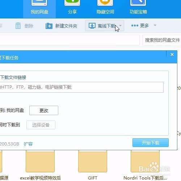Click the 离线下载 download icon
Viewport: 181px width, 181px height.
pyautogui.click(x=92, y=26)
